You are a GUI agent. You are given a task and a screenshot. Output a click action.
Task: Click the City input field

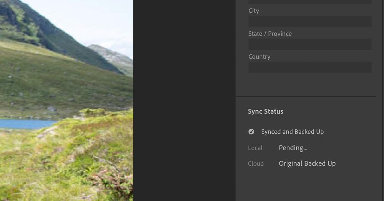(x=310, y=21)
